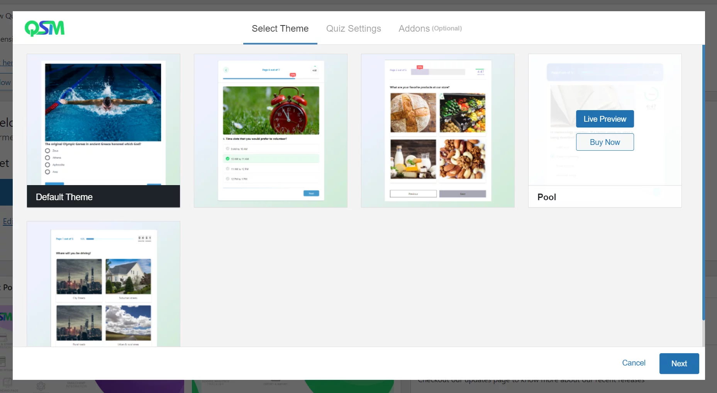This screenshot has width=717, height=393.
Task: Click Buy Now on Pool theme
Action: (605, 142)
